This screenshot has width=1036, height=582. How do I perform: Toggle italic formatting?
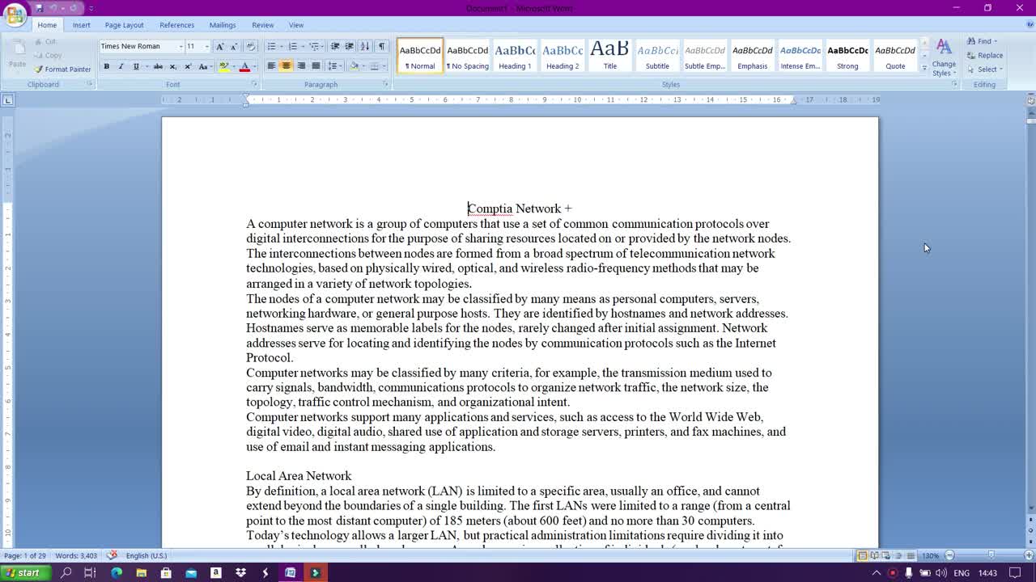click(x=121, y=66)
